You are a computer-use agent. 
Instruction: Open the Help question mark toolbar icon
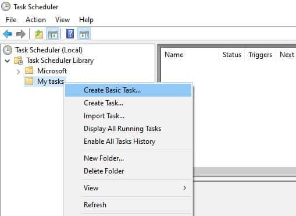coord(70,34)
